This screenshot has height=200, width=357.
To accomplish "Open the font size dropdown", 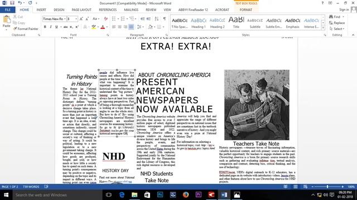I will click(76, 19).
